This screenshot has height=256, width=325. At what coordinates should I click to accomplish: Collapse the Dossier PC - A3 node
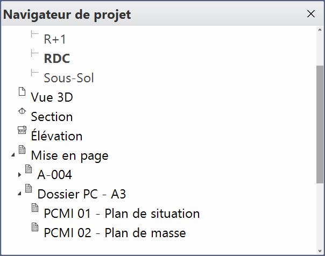point(19,194)
